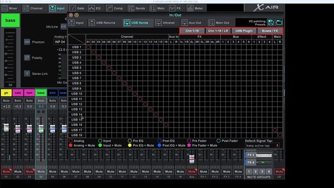
Task: Open the Meter section icon
Action: click(190, 8)
